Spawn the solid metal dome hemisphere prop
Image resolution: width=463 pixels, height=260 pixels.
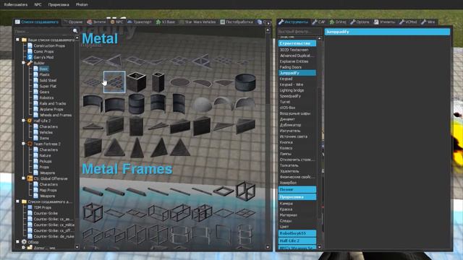pyautogui.click(x=202, y=104)
